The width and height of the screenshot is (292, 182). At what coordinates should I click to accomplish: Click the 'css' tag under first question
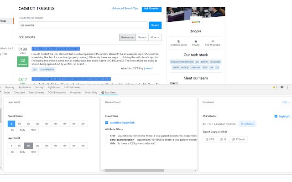click(x=35, y=69)
